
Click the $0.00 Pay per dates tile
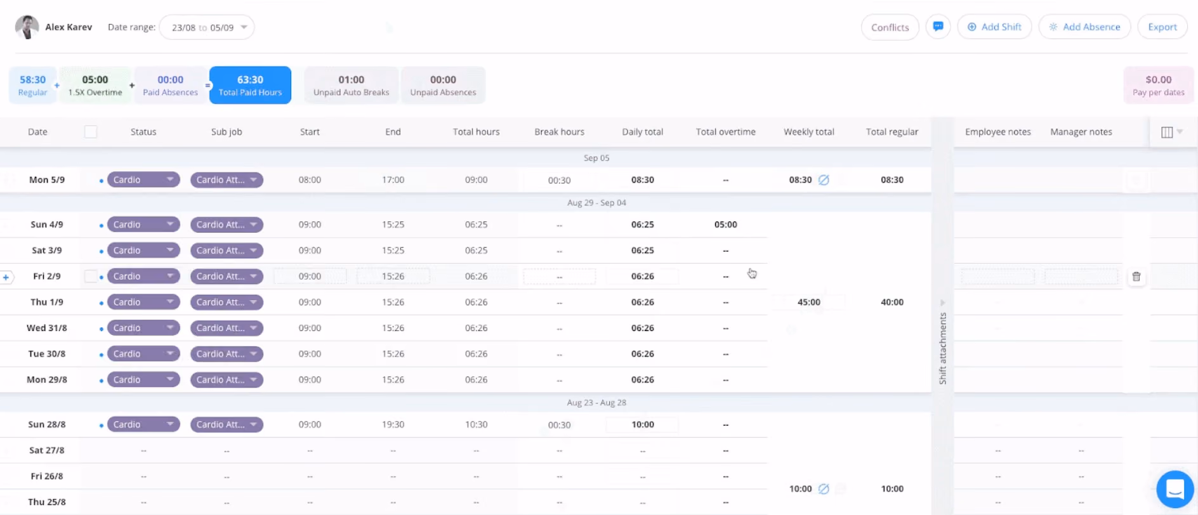(x=1159, y=85)
